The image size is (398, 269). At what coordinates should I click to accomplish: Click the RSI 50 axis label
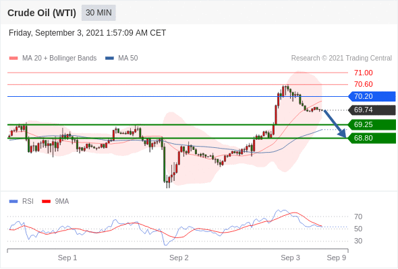358,229
